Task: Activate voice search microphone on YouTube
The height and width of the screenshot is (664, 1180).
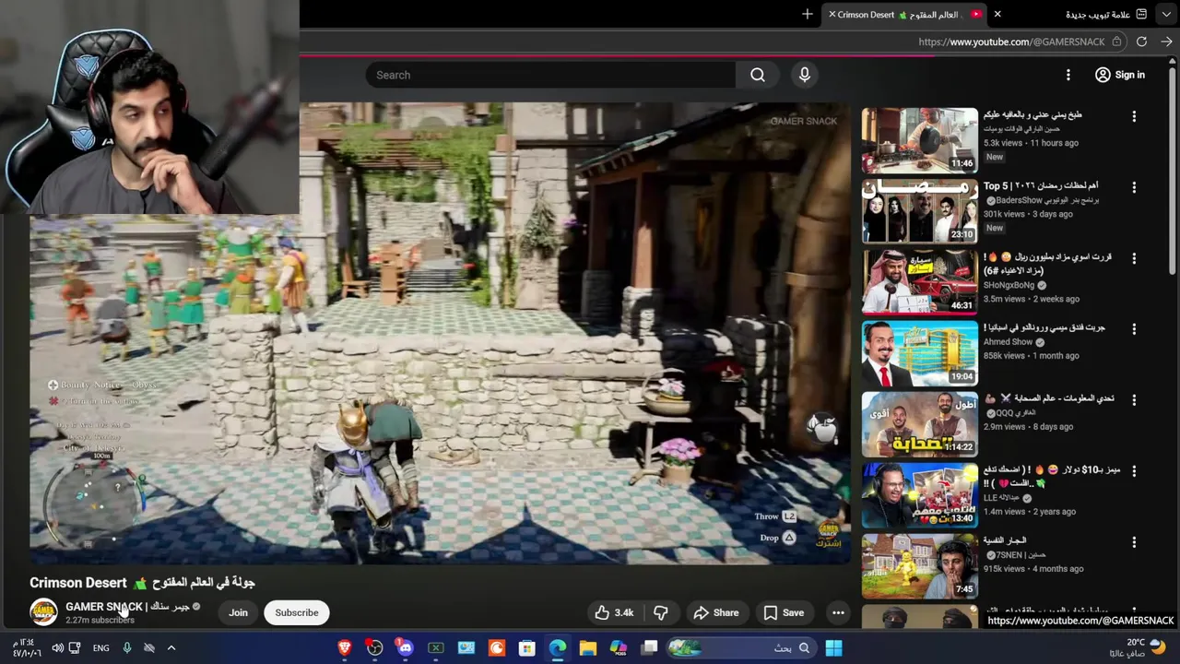Action: tap(805, 75)
